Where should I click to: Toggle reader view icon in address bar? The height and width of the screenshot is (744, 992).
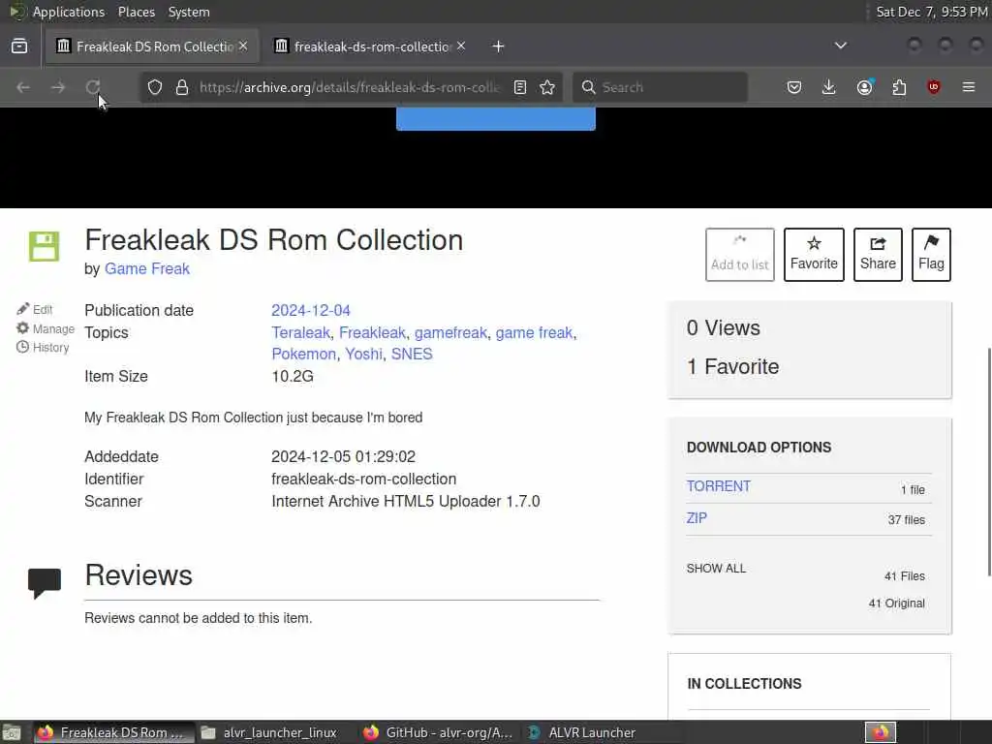click(x=520, y=87)
